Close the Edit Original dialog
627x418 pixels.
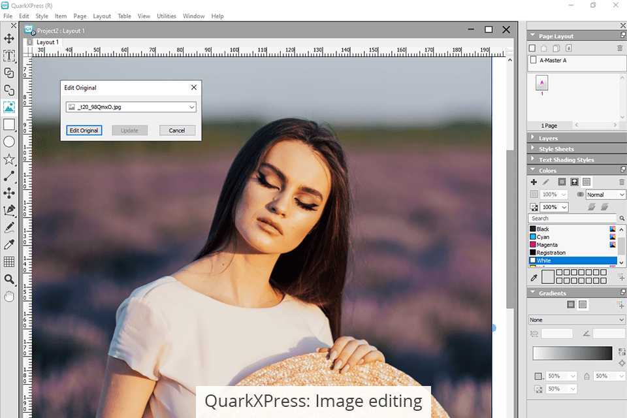click(x=194, y=88)
